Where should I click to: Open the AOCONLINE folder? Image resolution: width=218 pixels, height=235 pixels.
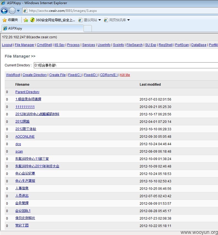[25, 137]
